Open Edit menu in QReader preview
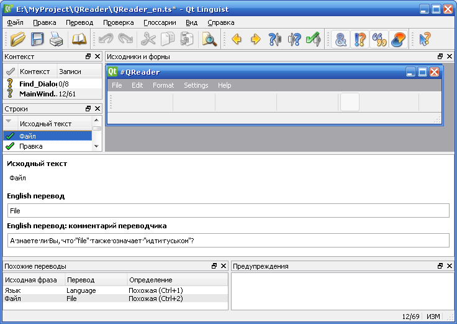This screenshot has height=324, width=457. 137,85
